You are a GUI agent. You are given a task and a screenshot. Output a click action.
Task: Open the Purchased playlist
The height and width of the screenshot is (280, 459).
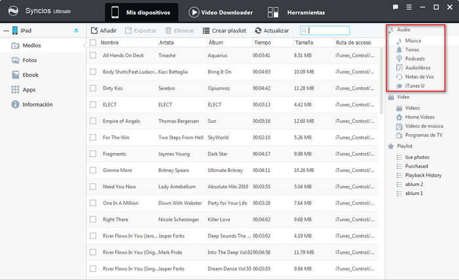[x=416, y=166]
